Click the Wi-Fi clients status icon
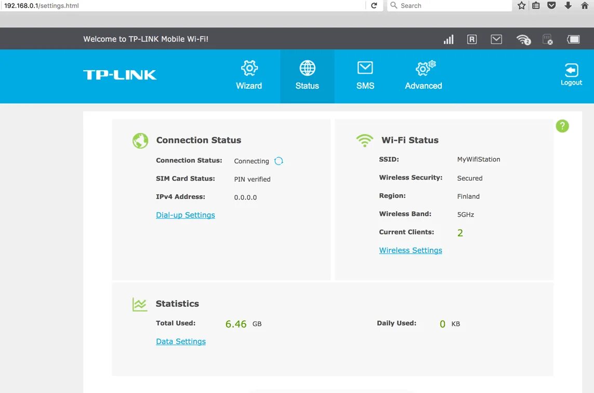This screenshot has width=594, height=393. click(523, 39)
